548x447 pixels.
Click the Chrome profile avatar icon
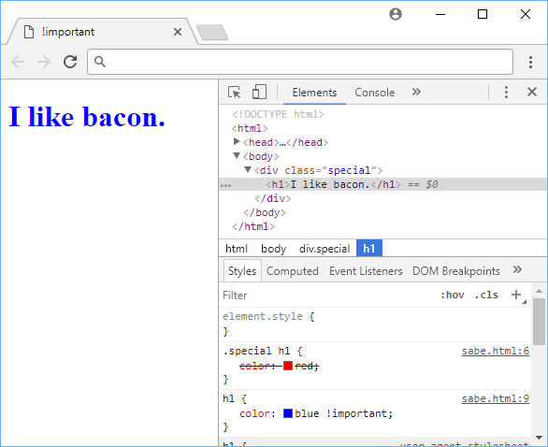(396, 14)
